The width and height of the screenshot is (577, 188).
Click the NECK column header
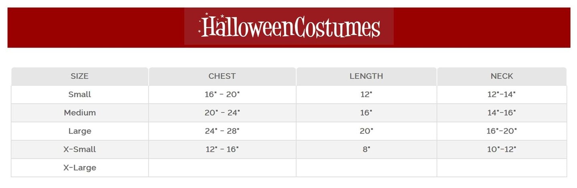pyautogui.click(x=502, y=76)
